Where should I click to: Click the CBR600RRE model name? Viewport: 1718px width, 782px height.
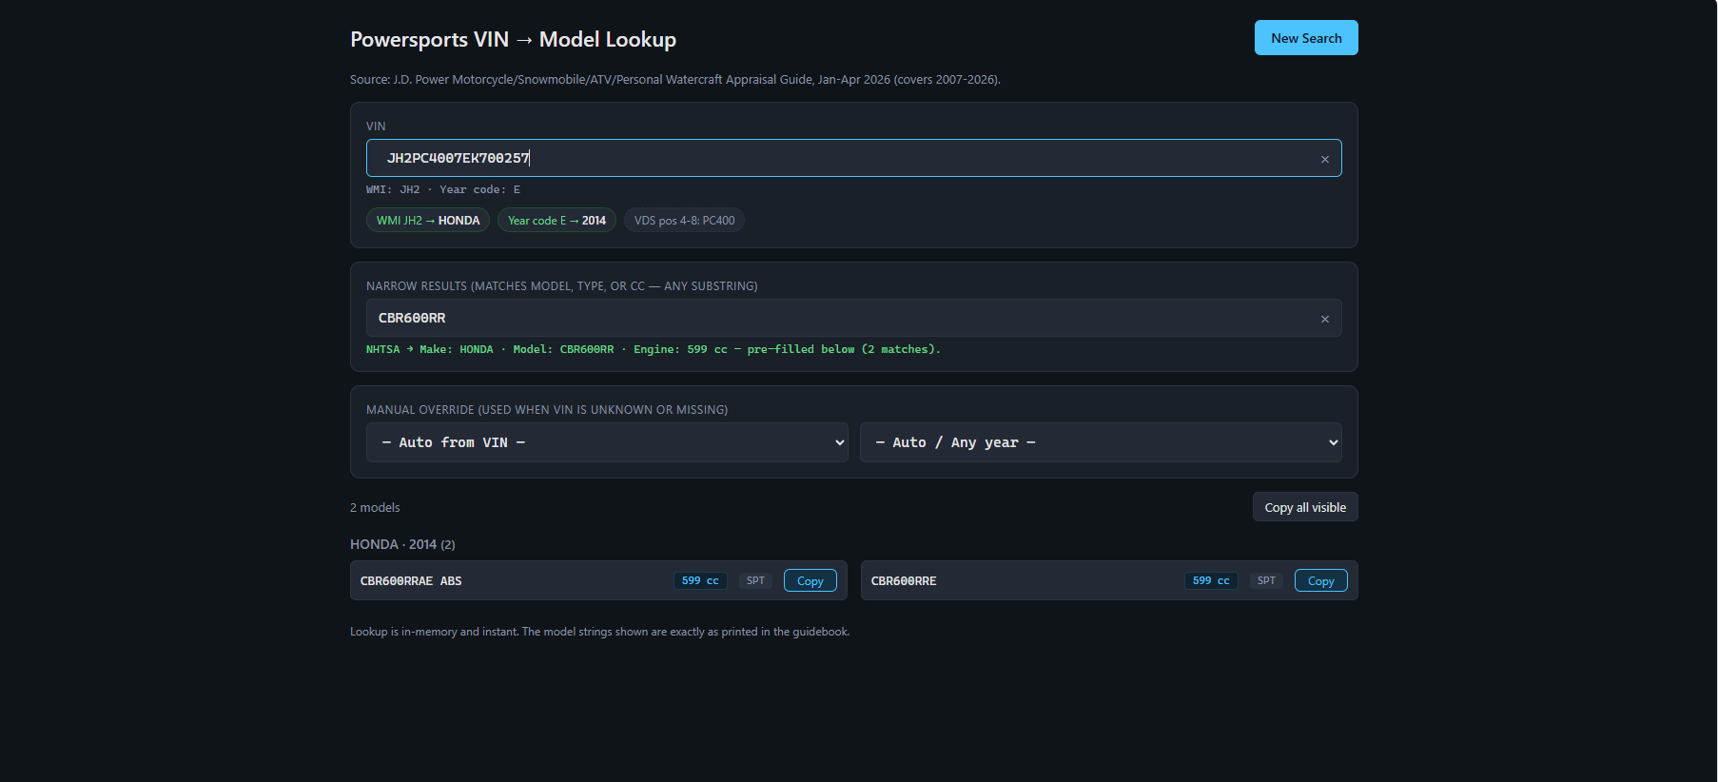pos(904,580)
